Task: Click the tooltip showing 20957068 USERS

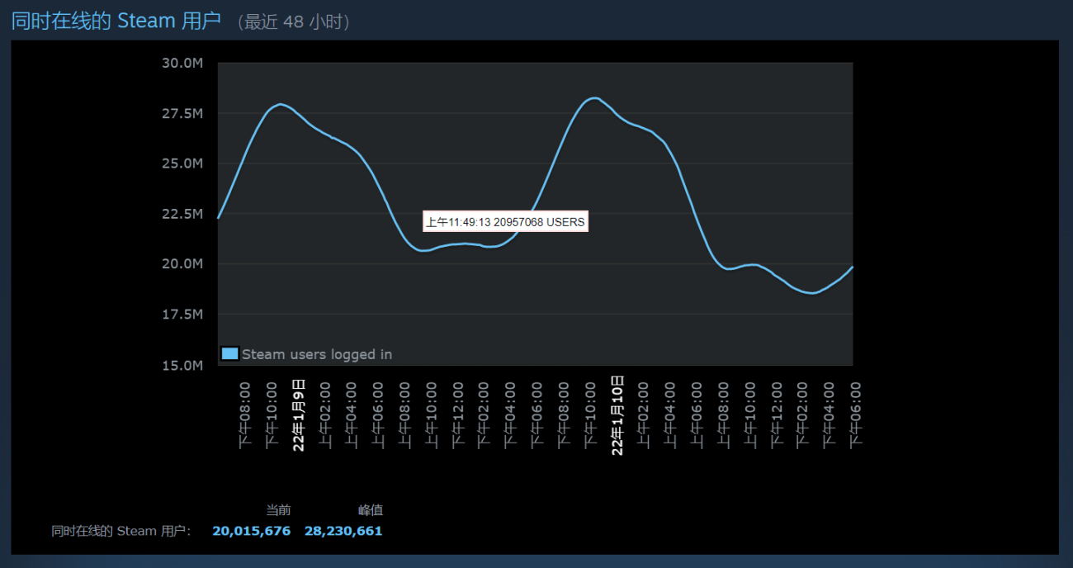Action: click(x=505, y=222)
